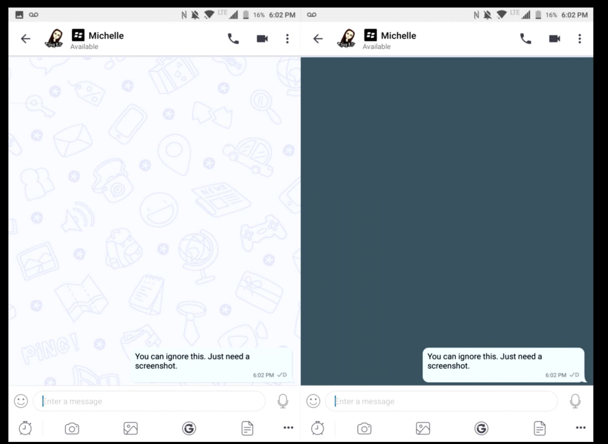Start voice call in the dark-background chat
Screen dimensions: 608x444
pos(525,39)
